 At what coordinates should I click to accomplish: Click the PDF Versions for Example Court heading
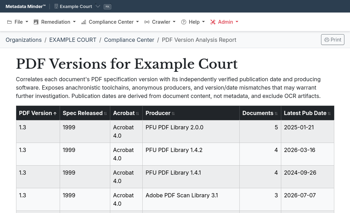click(x=127, y=64)
